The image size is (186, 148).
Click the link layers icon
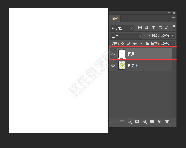(x=122, y=121)
